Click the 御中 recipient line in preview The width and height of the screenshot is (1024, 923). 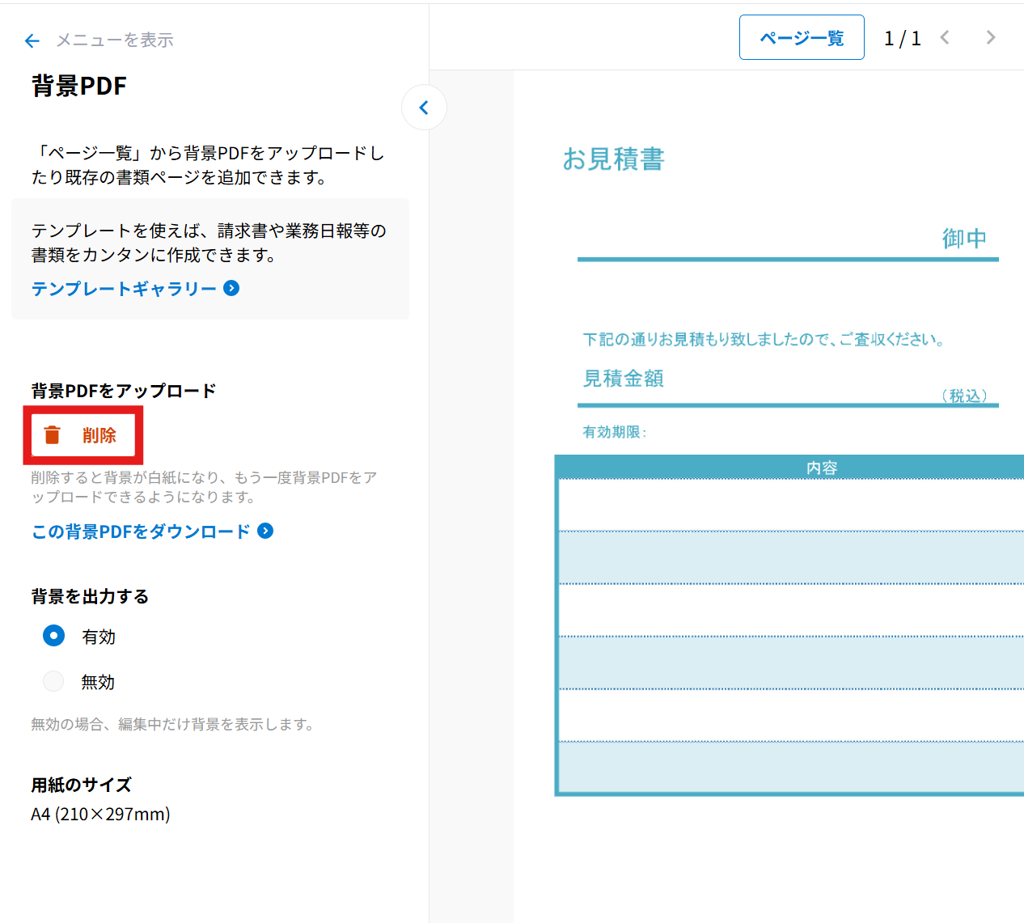coord(963,239)
